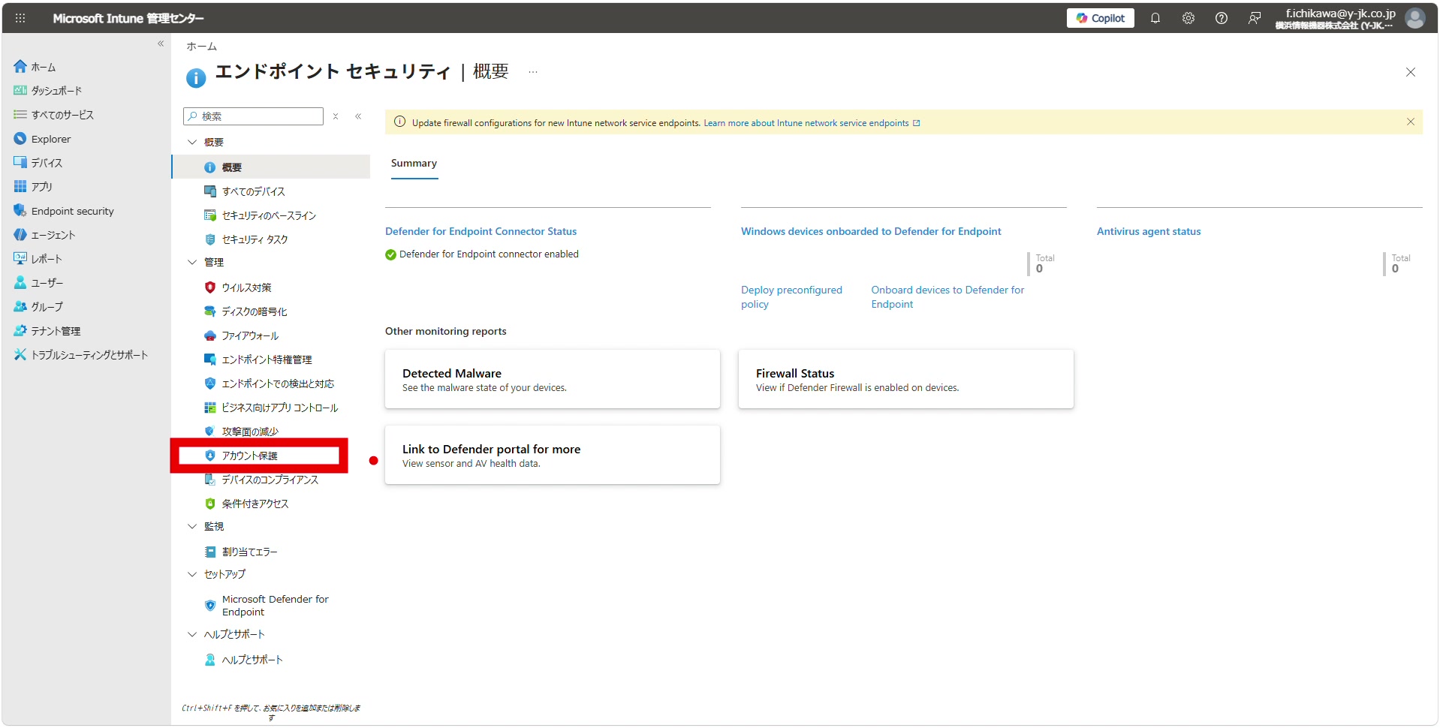
Task: Dismiss the firewall update notification banner
Action: coord(1410,122)
